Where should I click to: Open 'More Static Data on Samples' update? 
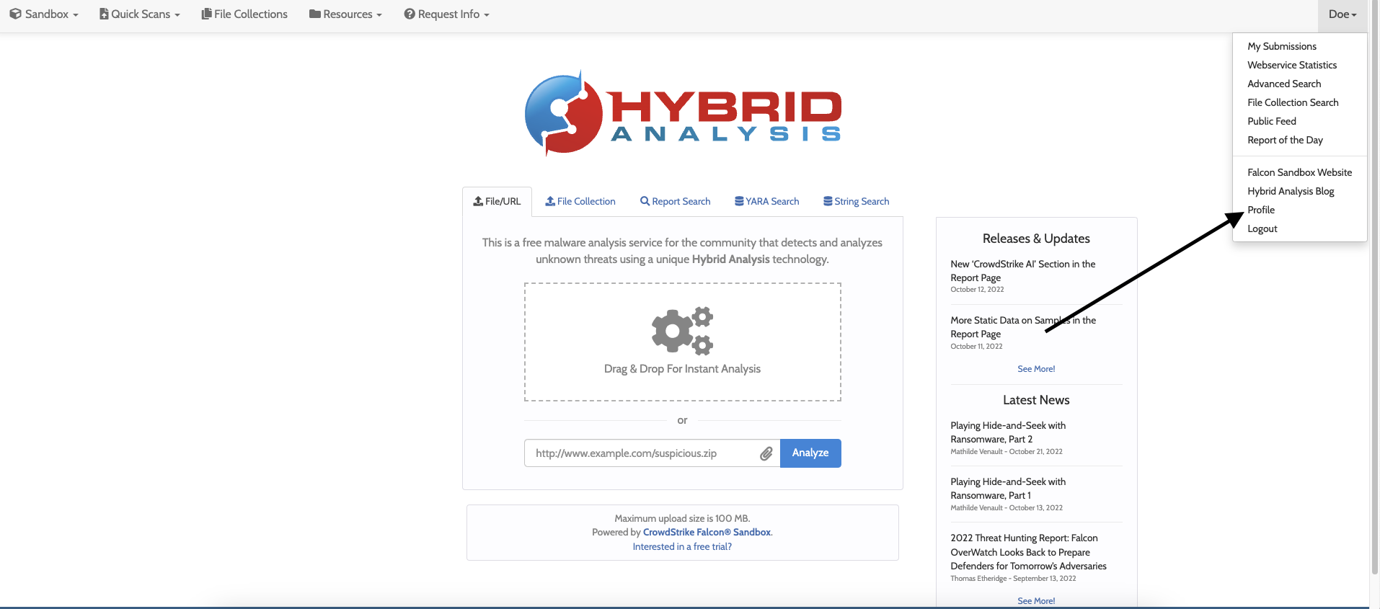point(1022,327)
